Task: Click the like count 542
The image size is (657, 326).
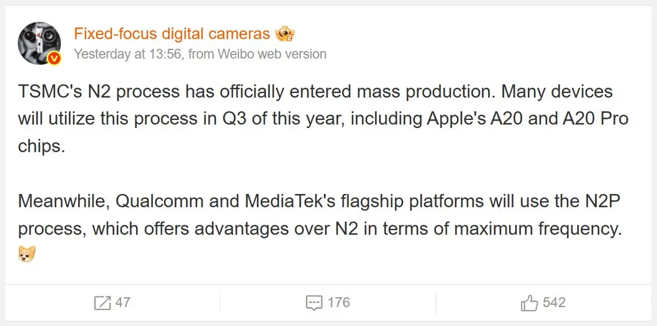Action: click(554, 303)
